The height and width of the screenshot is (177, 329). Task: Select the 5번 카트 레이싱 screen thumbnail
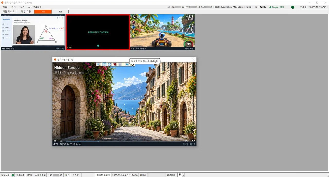tap(162, 32)
